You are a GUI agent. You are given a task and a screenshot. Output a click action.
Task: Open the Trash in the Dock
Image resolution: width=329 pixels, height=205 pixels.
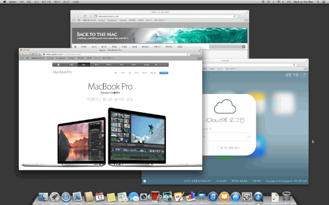click(286, 197)
